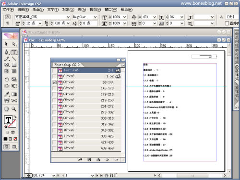Open the kerning (0) dropdown
Viewport: 240px width, 180px height.
click(x=155, y=17)
